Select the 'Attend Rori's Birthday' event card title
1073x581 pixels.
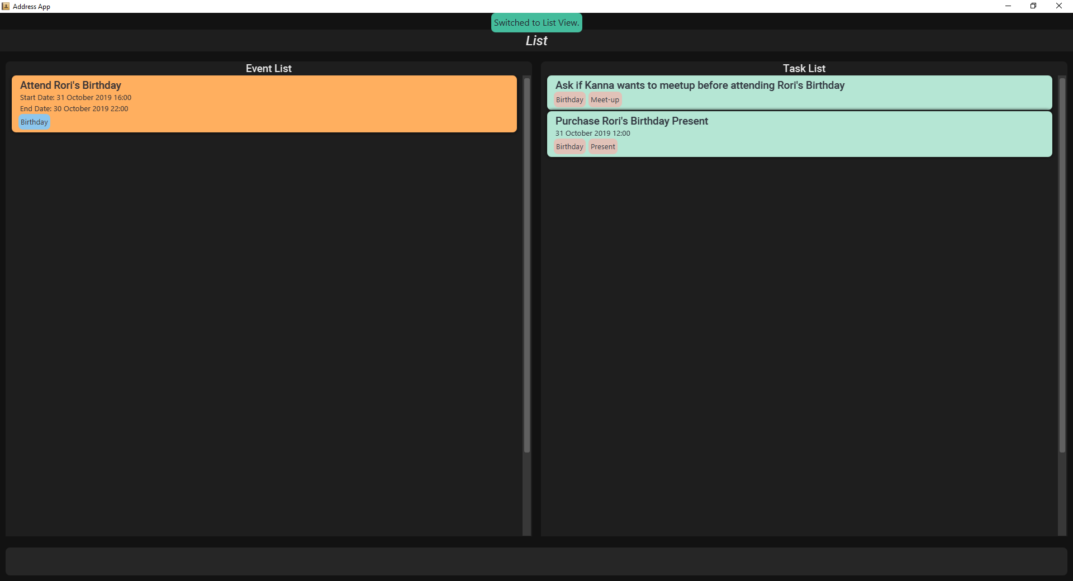[70, 85]
